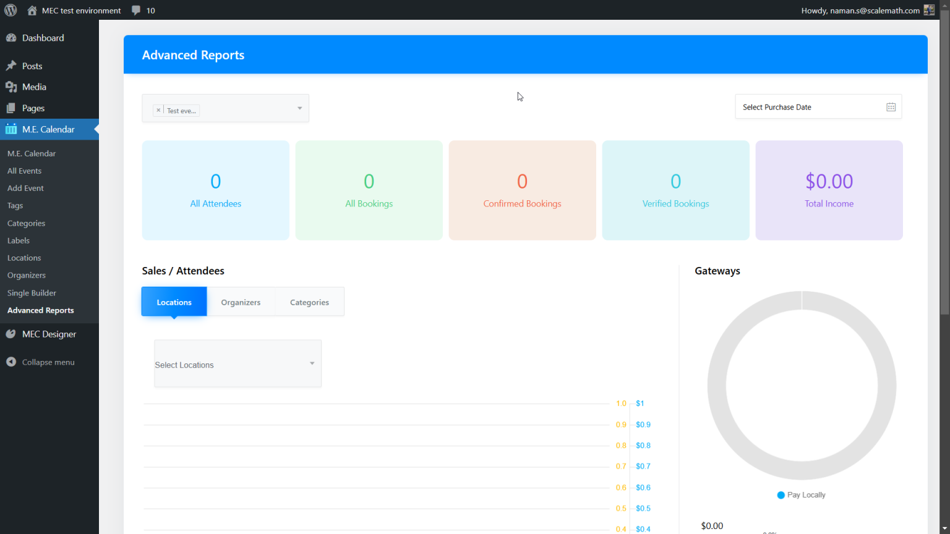950x534 pixels.
Task: Click the comments bubble icon showing 10
Action: point(135,10)
